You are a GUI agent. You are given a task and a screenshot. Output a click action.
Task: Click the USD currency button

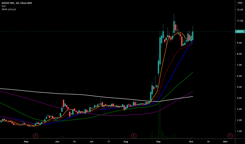pyautogui.click(x=240, y=3)
